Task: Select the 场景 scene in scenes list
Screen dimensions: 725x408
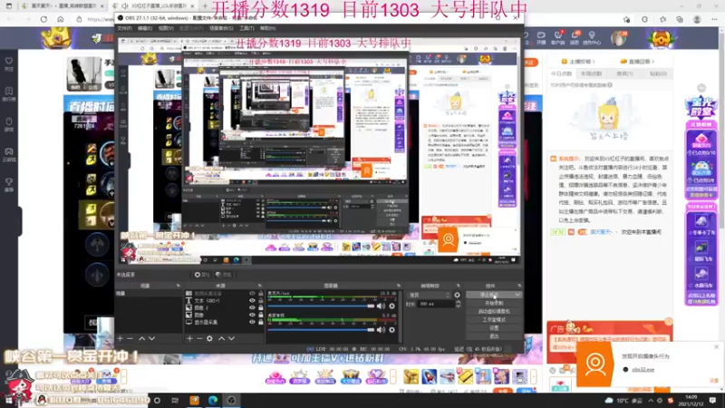Action: point(149,293)
